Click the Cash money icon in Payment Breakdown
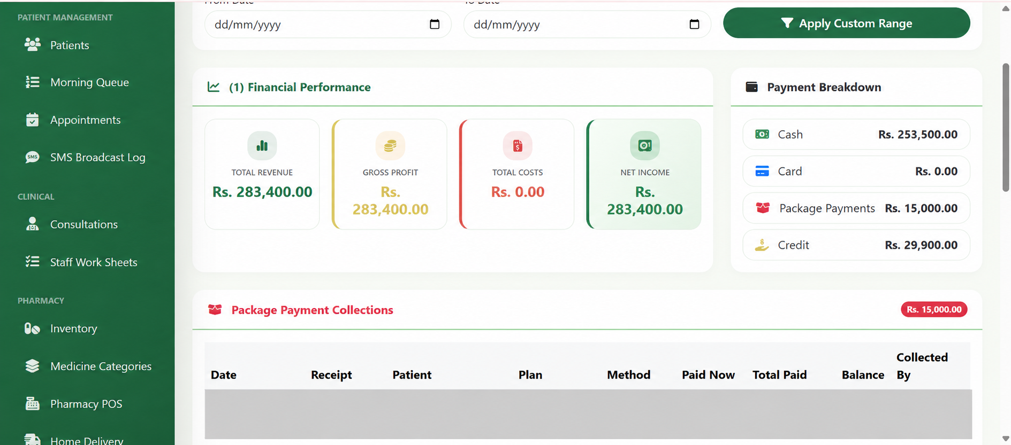Screen dimensions: 1011x445 (x=762, y=134)
